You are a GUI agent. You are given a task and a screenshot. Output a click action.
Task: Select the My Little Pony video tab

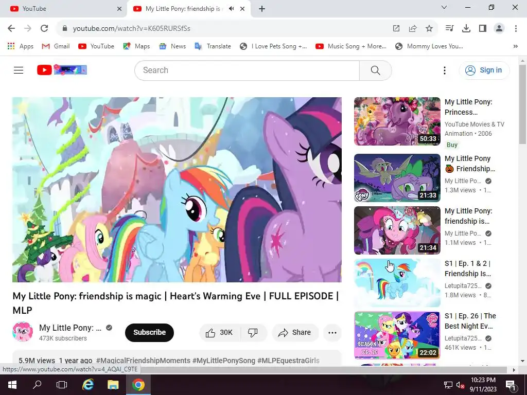coord(183,9)
